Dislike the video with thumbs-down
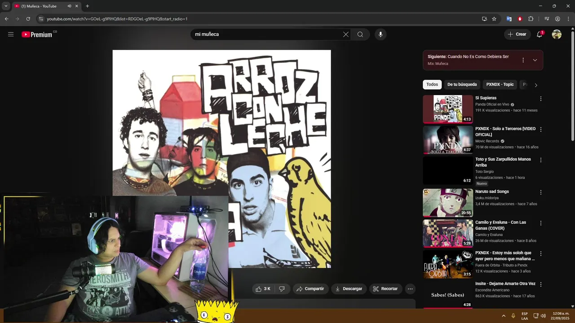The image size is (575, 323). pyautogui.click(x=282, y=289)
